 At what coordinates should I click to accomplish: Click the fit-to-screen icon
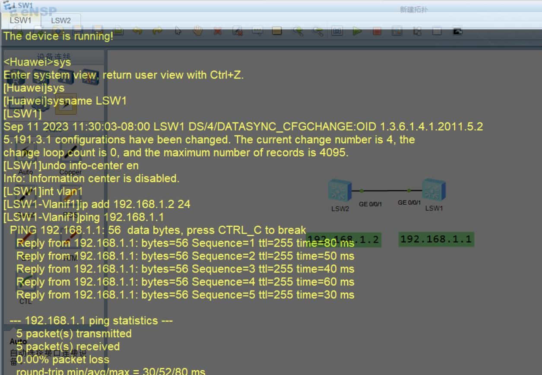(337, 31)
